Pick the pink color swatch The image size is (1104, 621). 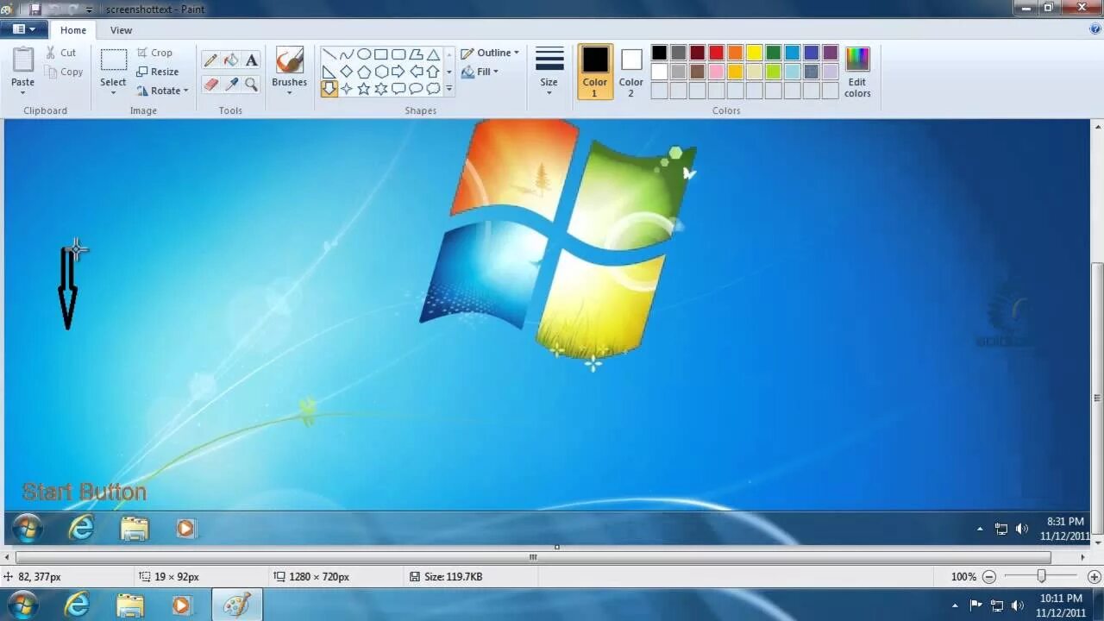[716, 72]
